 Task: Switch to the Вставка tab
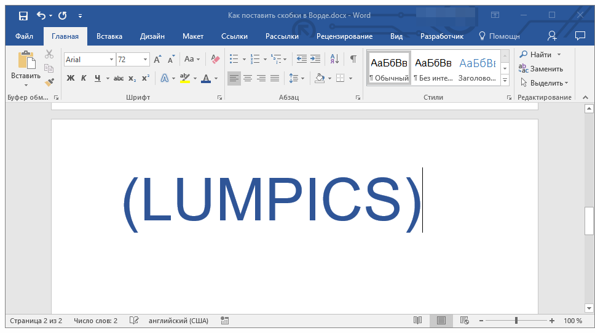pos(109,36)
